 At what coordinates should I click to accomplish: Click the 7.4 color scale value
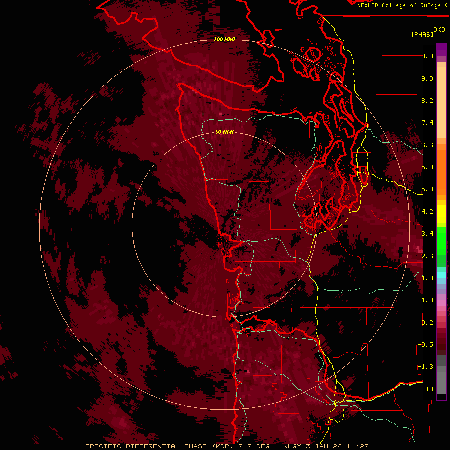pyautogui.click(x=427, y=123)
